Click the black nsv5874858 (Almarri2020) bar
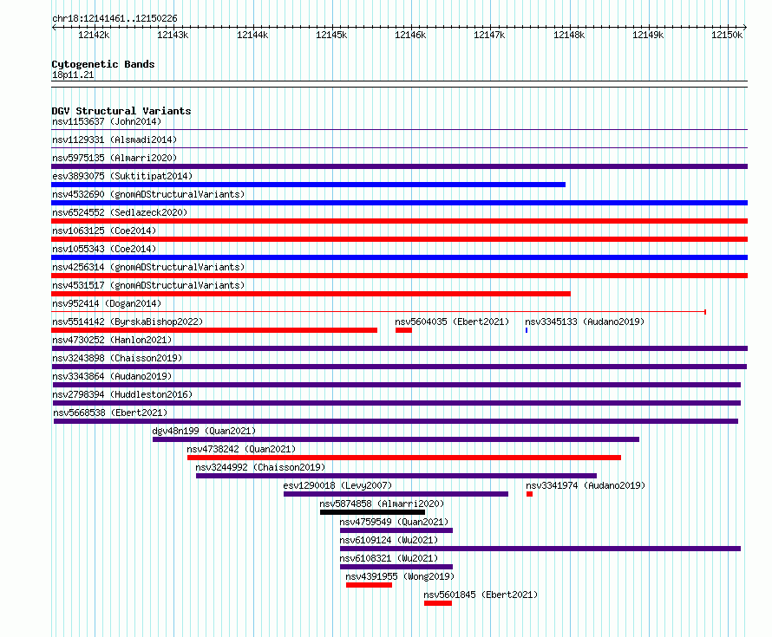This screenshot has width=772, height=637. pyautogui.click(x=372, y=512)
